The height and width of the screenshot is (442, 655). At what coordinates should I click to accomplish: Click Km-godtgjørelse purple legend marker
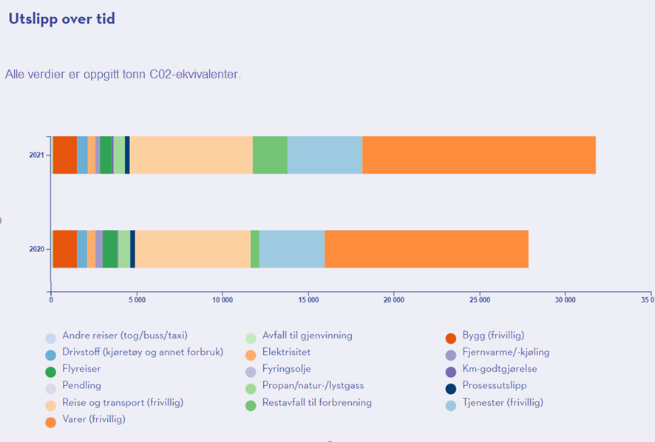point(450,370)
